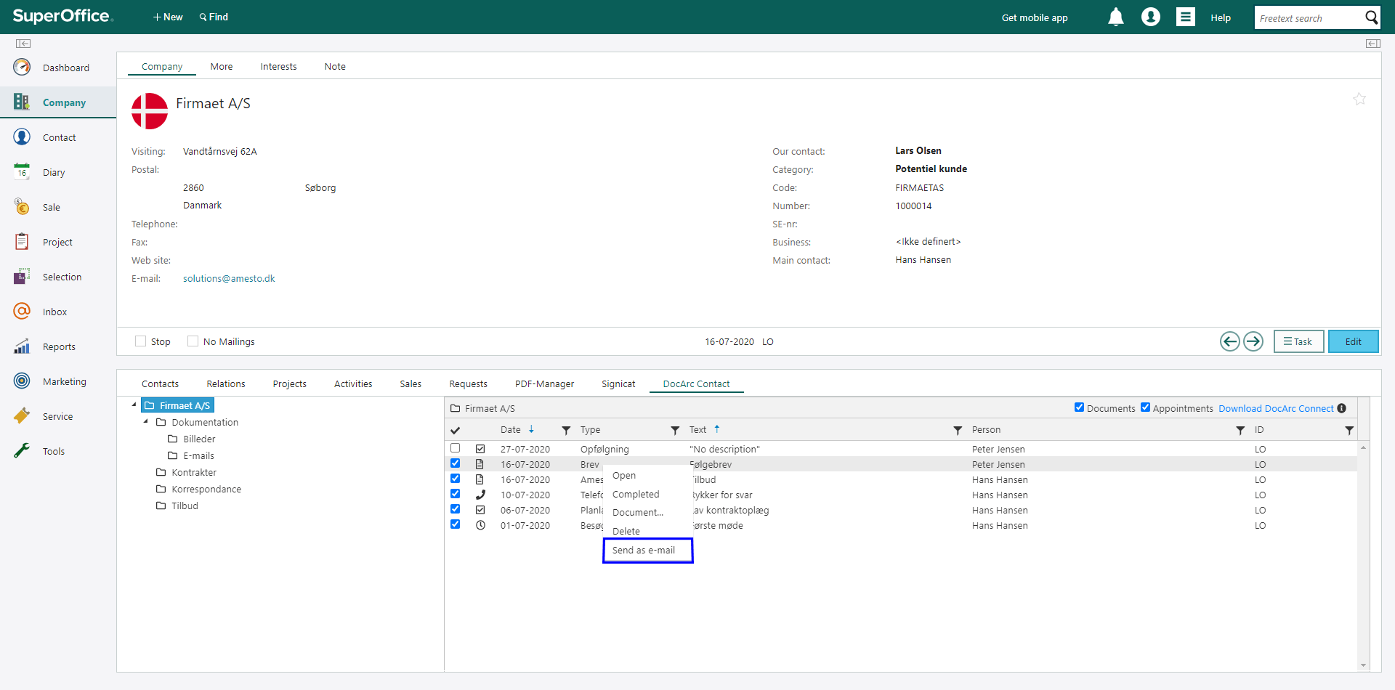
Task: Open the hamburger menu icon in header
Action: tap(1185, 17)
